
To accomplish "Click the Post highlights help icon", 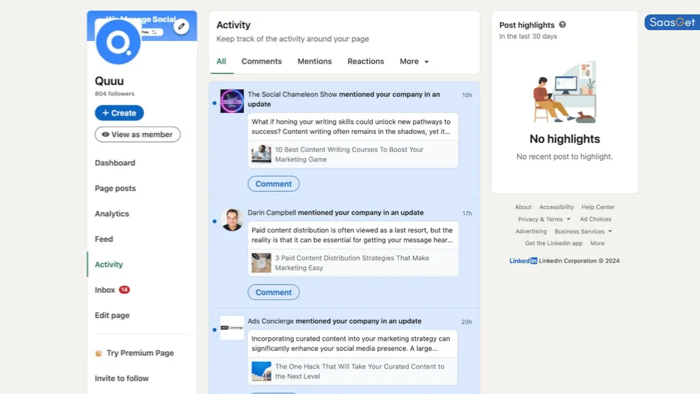I will (x=563, y=25).
